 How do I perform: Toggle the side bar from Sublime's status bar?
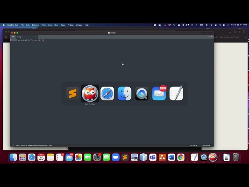click(x=12, y=145)
